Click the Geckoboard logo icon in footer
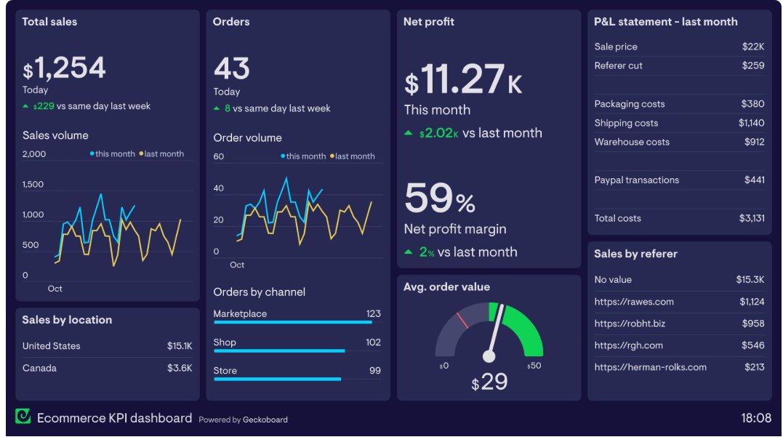The height and width of the screenshot is (437, 783). 23,416
